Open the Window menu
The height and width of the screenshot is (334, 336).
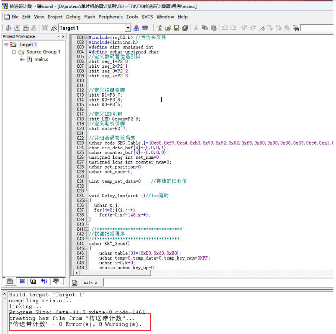[165, 17]
